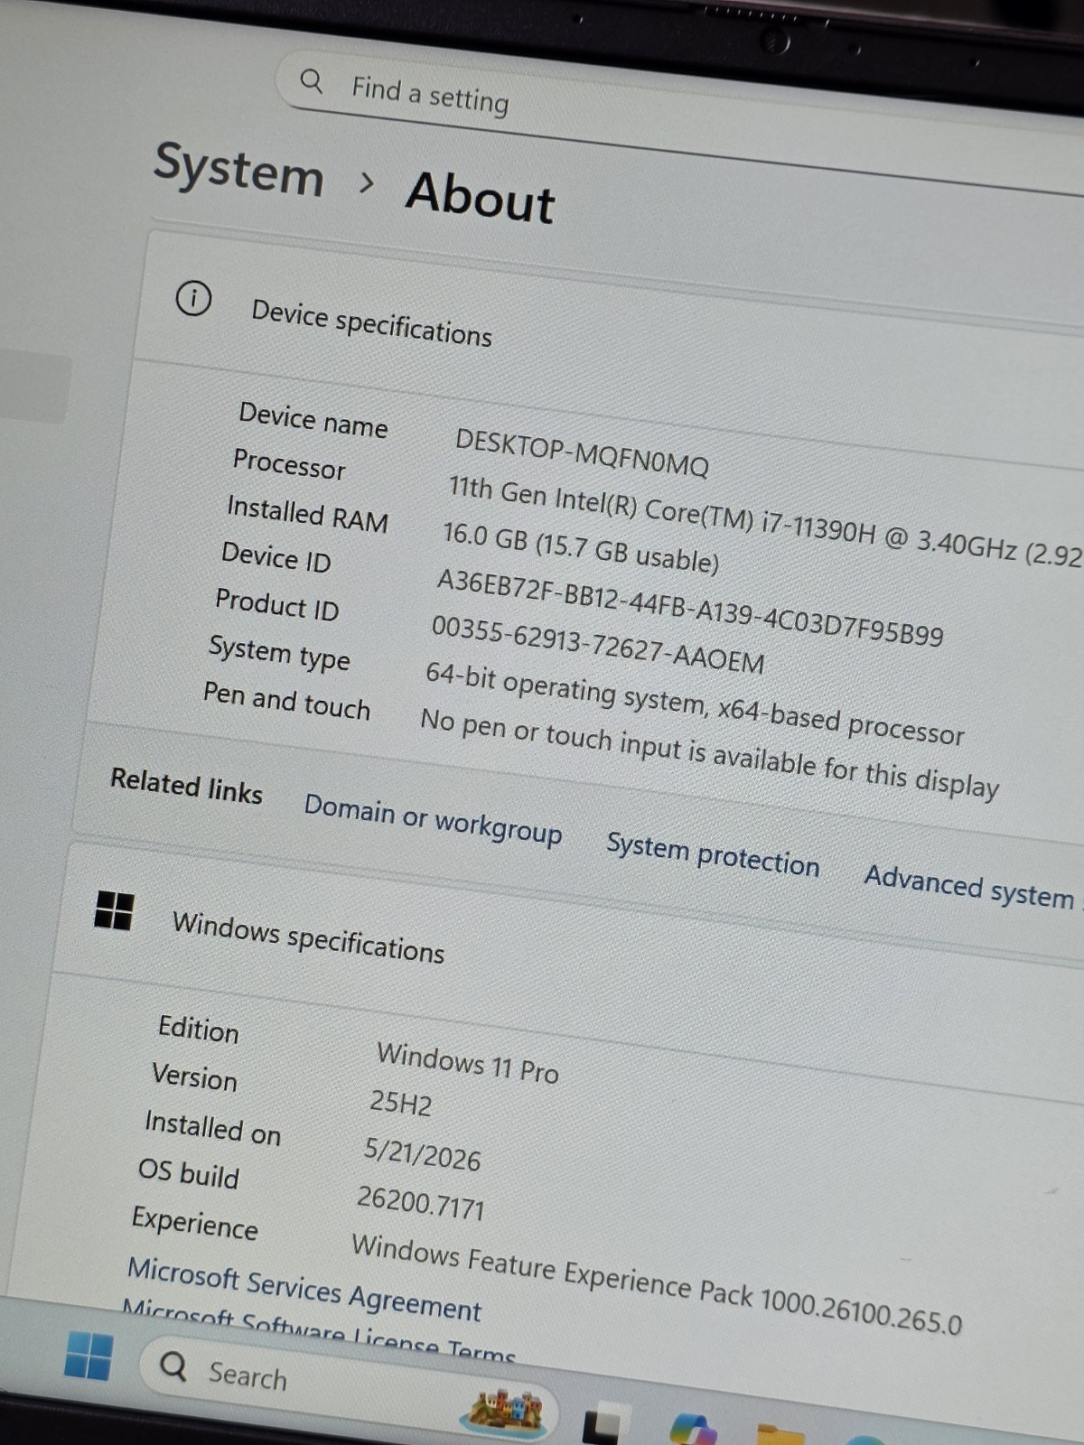Viewport: 1084px width, 1445px height.
Task: Click the About page heading
Action: [x=480, y=196]
